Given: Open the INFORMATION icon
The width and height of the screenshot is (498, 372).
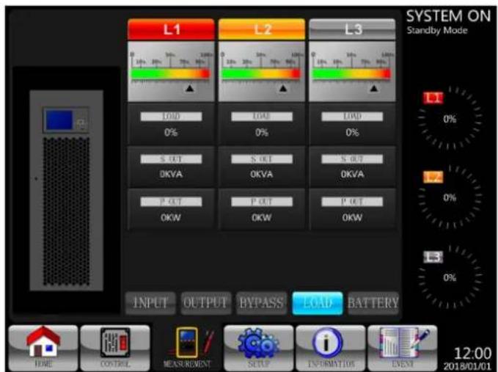Looking at the screenshot, I should point(330,348).
